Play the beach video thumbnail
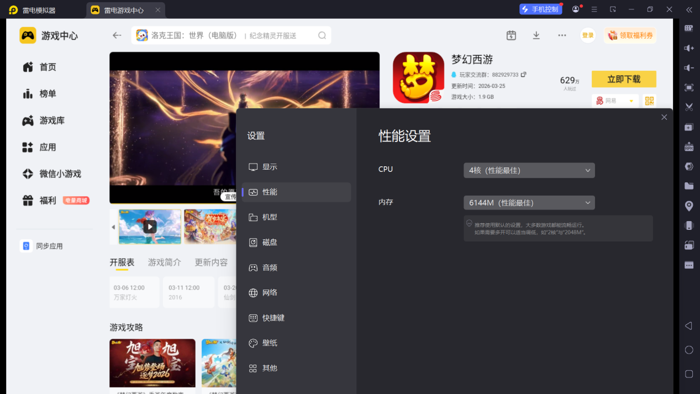 [150, 227]
